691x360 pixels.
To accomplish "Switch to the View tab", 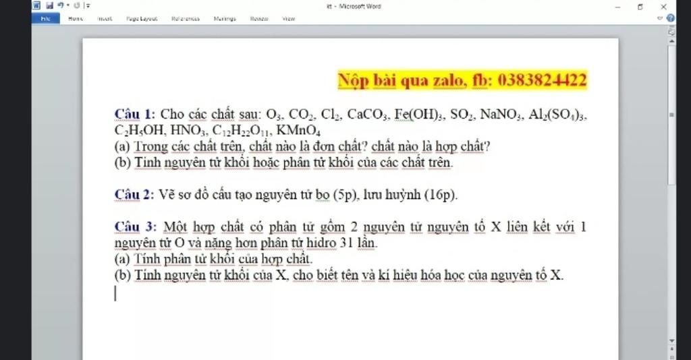I will pyautogui.click(x=289, y=18).
